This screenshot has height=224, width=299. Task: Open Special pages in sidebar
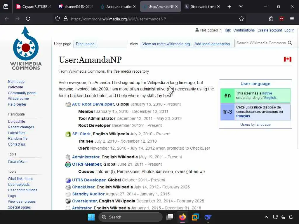pyautogui.click(x=19, y=207)
